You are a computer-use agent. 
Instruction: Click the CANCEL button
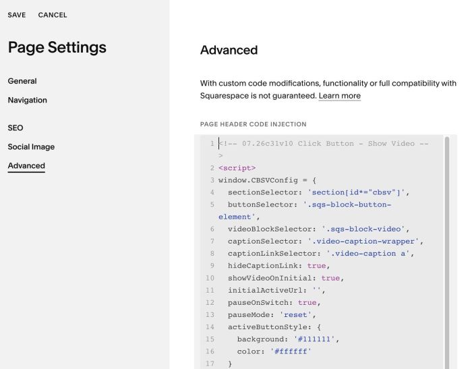pyautogui.click(x=53, y=15)
